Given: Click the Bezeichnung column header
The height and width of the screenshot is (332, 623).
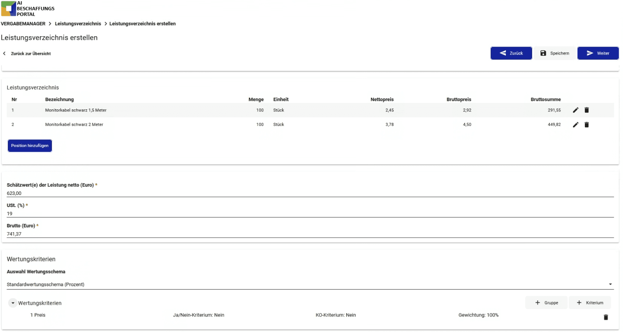Looking at the screenshot, I should pyautogui.click(x=59, y=99).
